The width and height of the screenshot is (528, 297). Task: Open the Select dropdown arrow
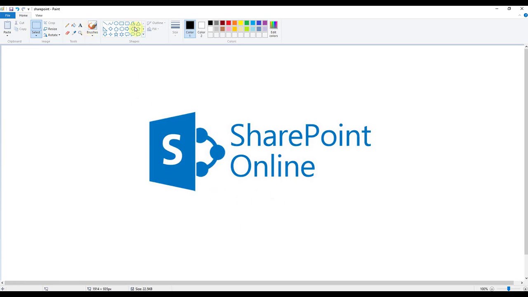(x=36, y=35)
